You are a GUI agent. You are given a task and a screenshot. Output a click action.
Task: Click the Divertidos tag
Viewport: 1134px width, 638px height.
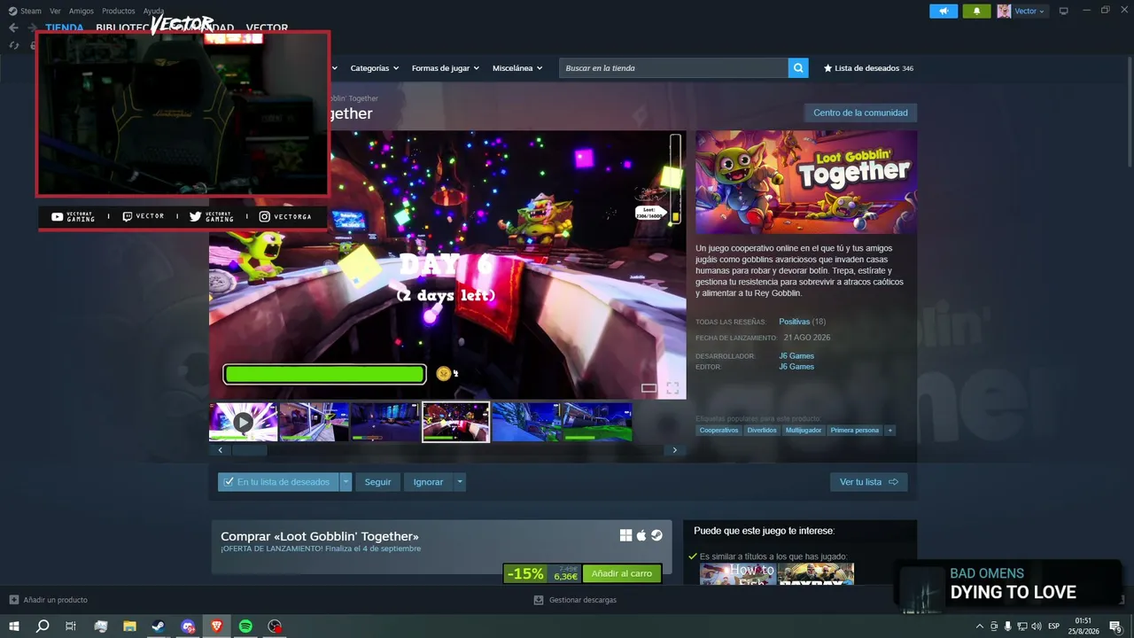click(x=762, y=431)
